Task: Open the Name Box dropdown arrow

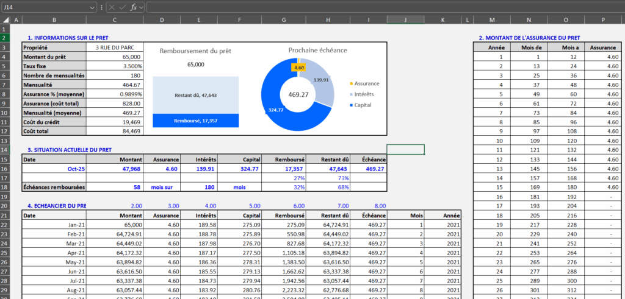Action: [x=92, y=7]
